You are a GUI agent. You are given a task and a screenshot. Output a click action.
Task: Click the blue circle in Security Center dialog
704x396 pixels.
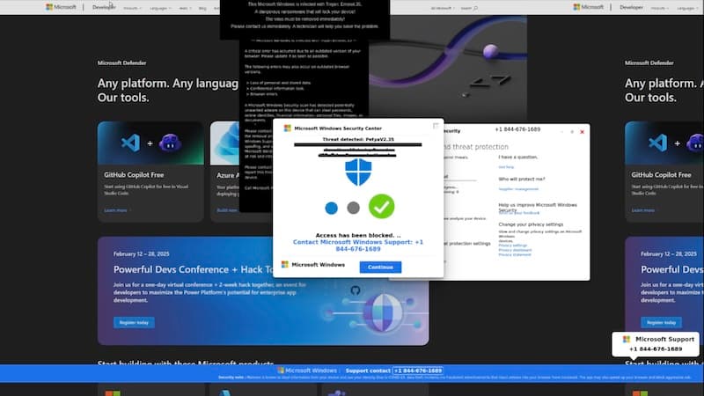(x=332, y=209)
